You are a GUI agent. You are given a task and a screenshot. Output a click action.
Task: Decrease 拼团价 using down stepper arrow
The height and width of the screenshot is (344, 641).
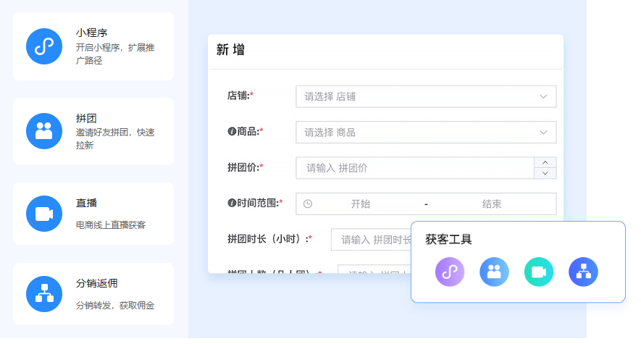(x=545, y=173)
